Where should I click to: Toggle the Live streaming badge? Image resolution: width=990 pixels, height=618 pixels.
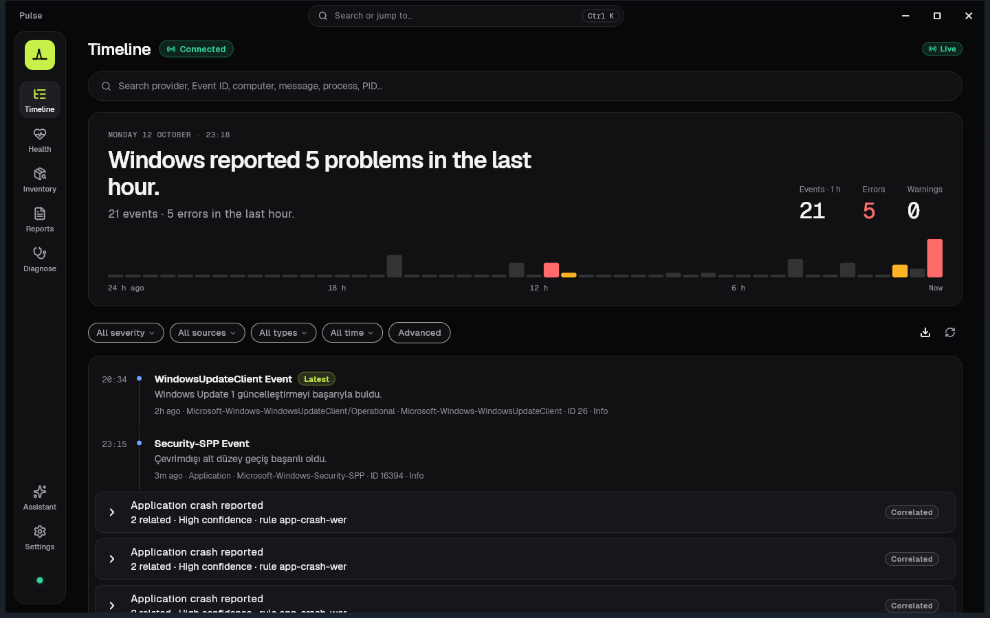click(942, 49)
